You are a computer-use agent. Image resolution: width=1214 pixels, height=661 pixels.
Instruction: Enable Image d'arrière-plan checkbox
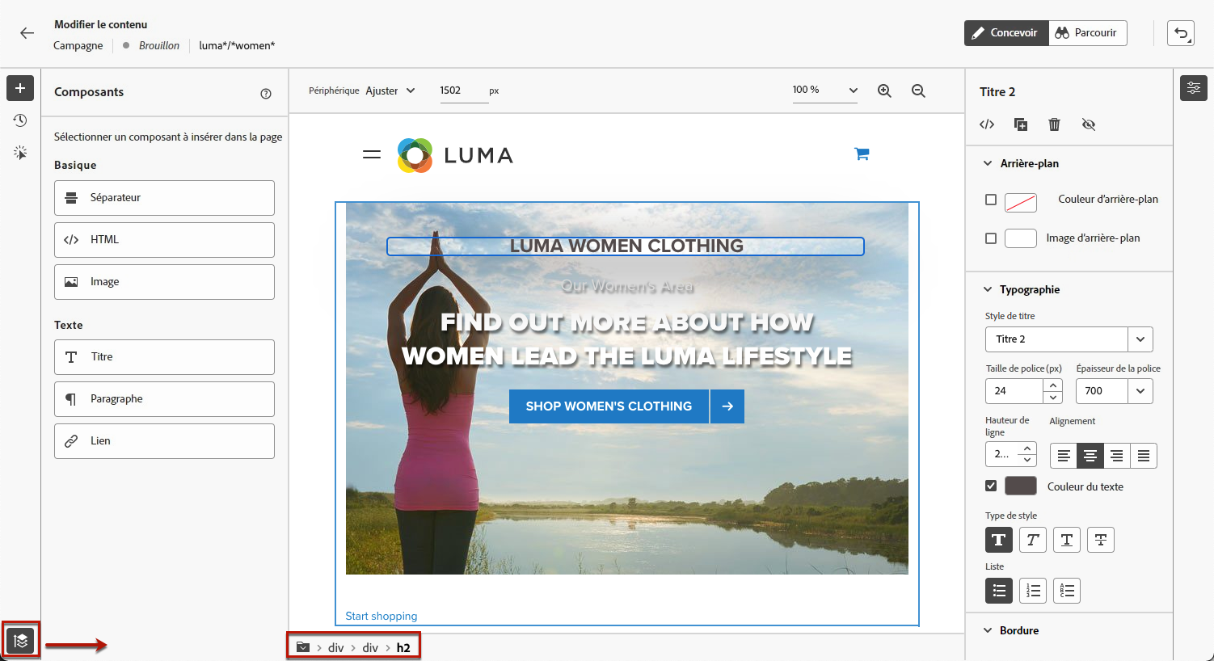click(991, 238)
